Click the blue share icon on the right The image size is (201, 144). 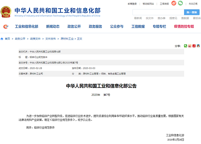[x=199, y=45]
